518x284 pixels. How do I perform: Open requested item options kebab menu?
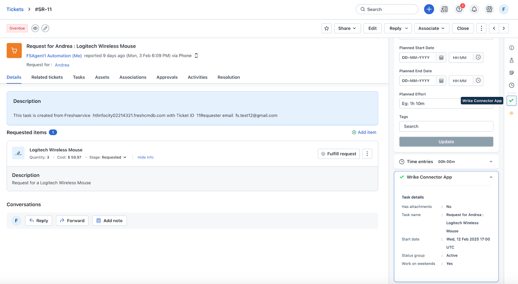pyautogui.click(x=367, y=154)
